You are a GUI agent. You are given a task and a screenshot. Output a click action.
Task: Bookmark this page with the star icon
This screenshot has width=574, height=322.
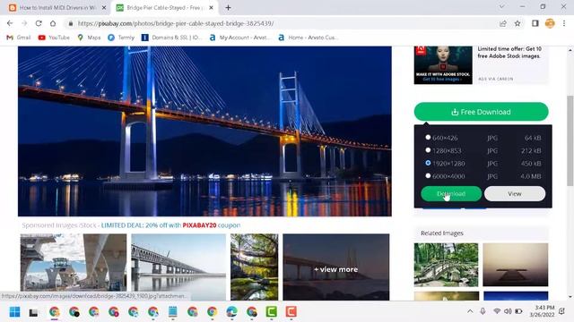click(x=517, y=23)
